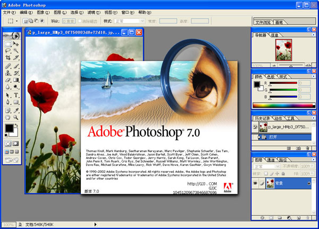Select the Rectangular Marquee tool
The height and width of the screenshot is (229, 319).
(x=8, y=44)
